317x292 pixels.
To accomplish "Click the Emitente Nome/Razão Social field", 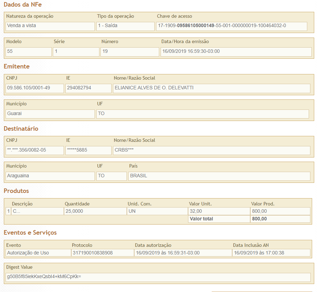I will point(211,88).
